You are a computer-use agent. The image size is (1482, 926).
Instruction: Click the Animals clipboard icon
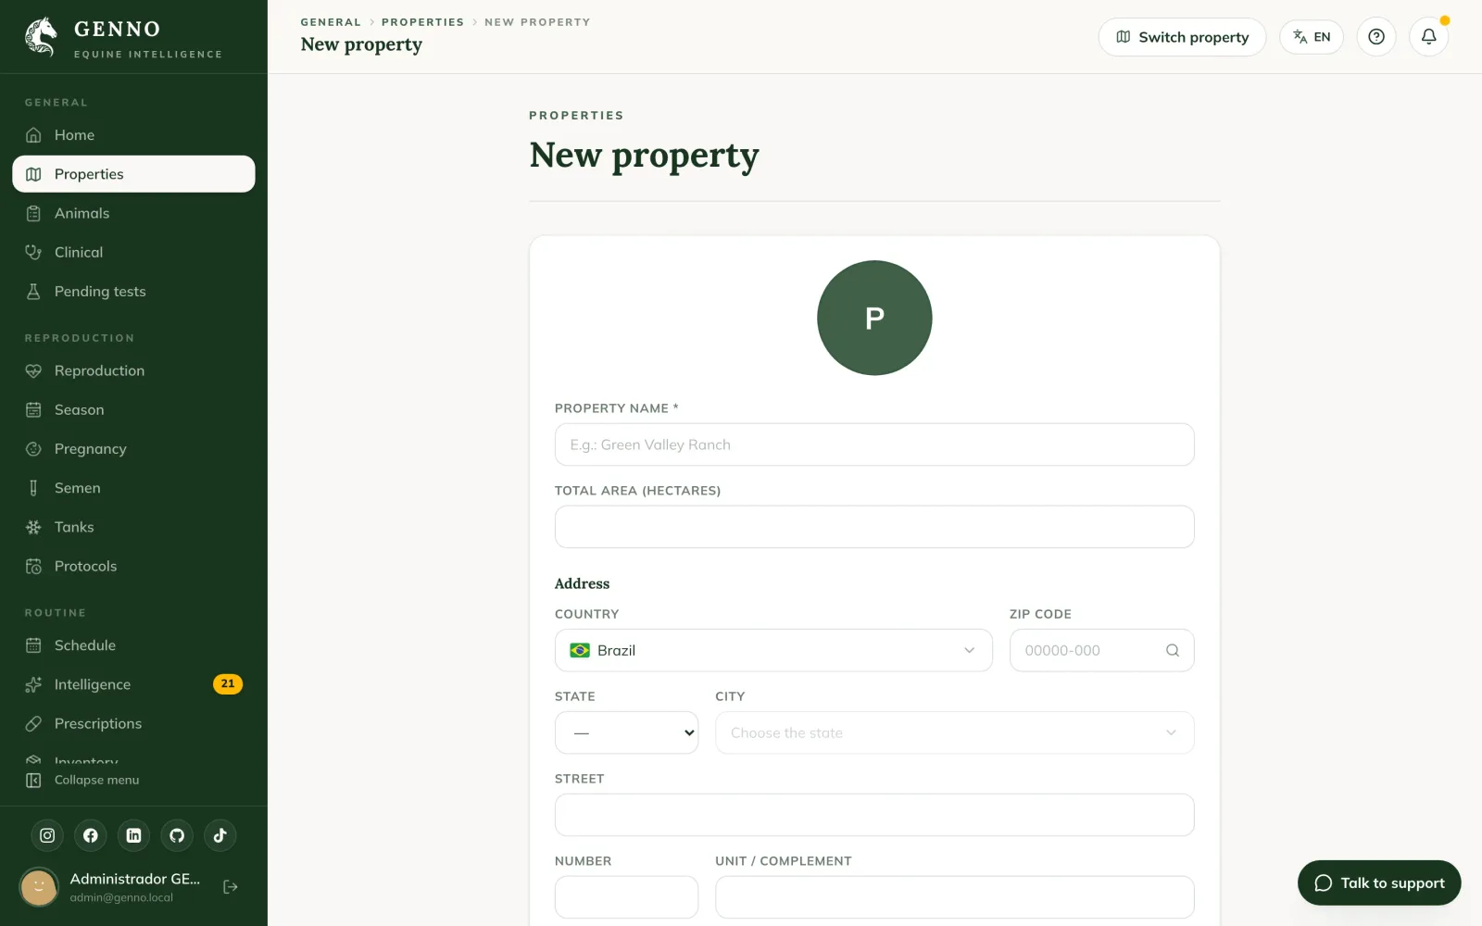(33, 213)
